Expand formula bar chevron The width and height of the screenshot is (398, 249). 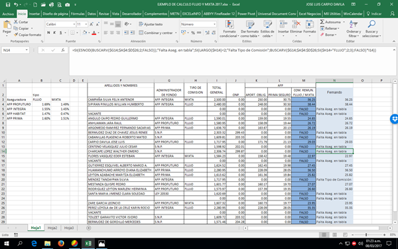(394, 50)
